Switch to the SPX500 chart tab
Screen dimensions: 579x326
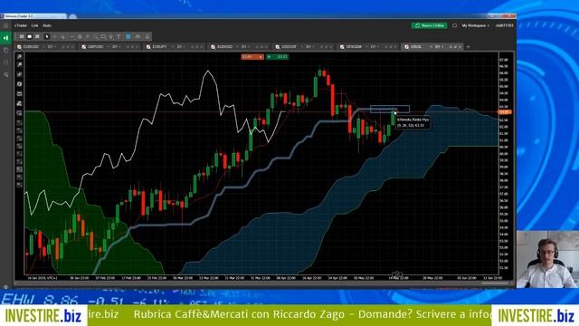pos(354,47)
